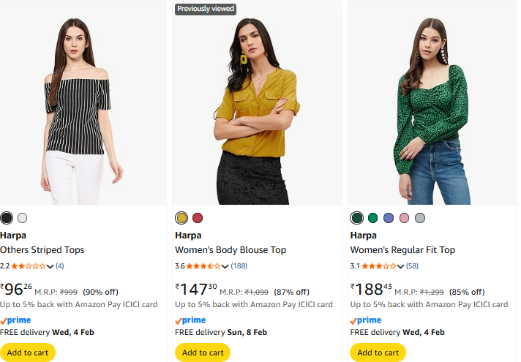Screen dimensions: 521x362
Task: Add Others Striped Tops to cart
Action: pos(28,352)
